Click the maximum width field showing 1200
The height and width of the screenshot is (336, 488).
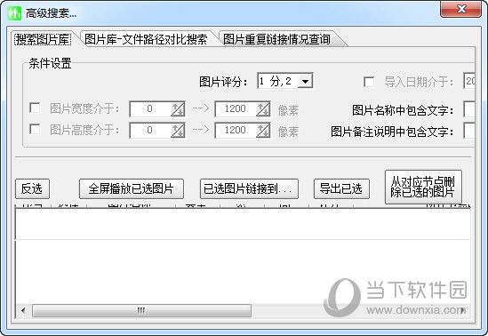click(x=236, y=108)
